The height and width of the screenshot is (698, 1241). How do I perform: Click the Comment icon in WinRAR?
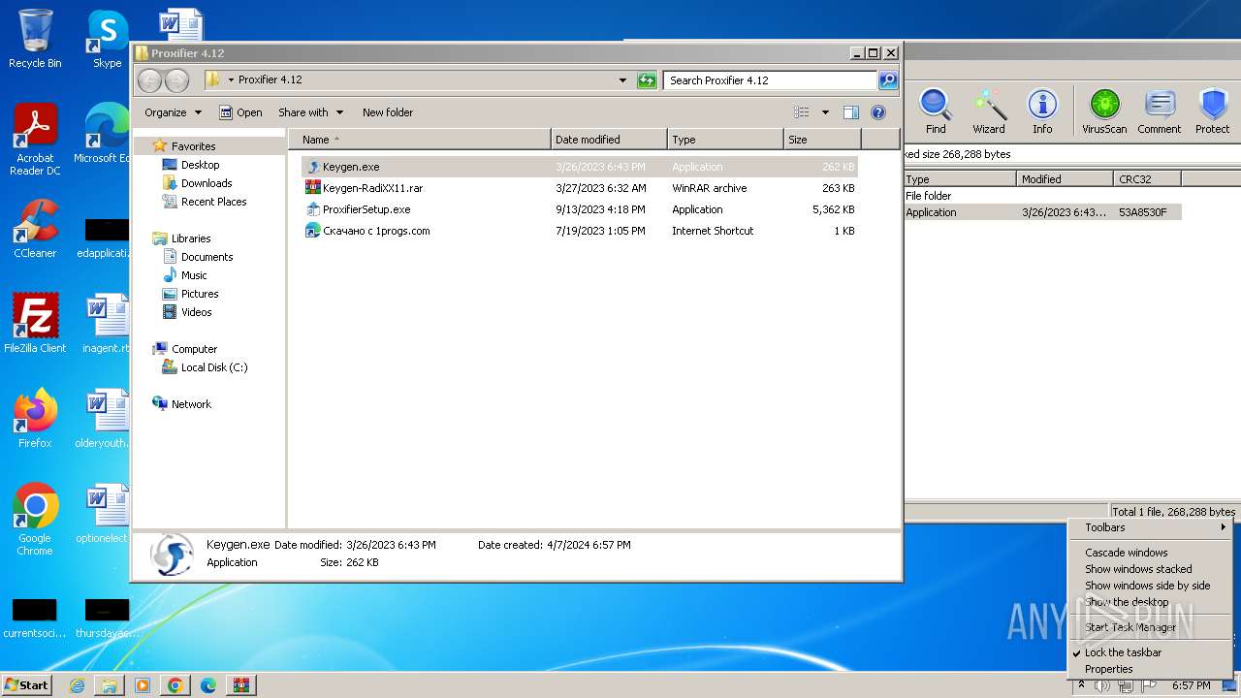[1159, 111]
